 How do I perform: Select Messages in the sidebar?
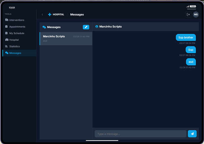[15, 53]
